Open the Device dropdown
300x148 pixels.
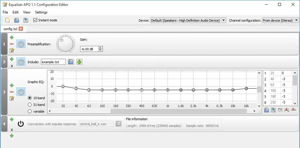click(x=188, y=20)
